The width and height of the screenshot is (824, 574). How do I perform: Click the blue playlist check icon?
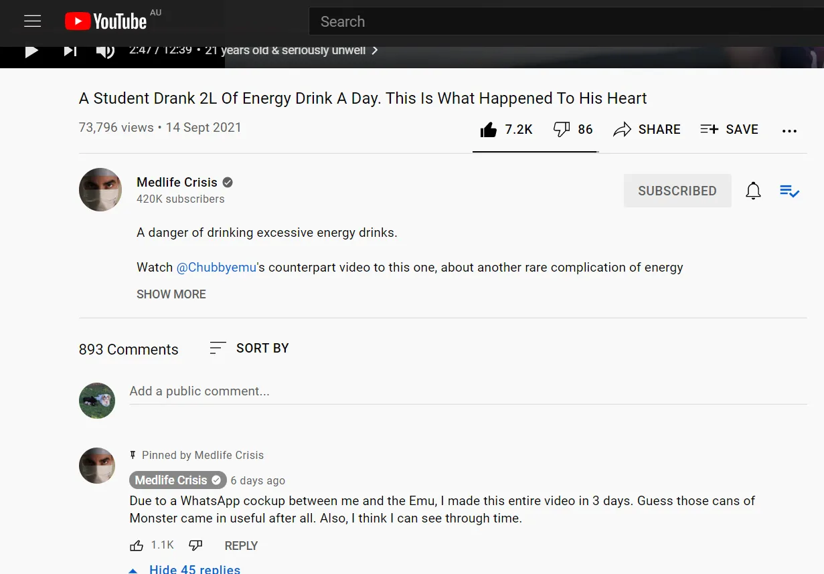790,191
